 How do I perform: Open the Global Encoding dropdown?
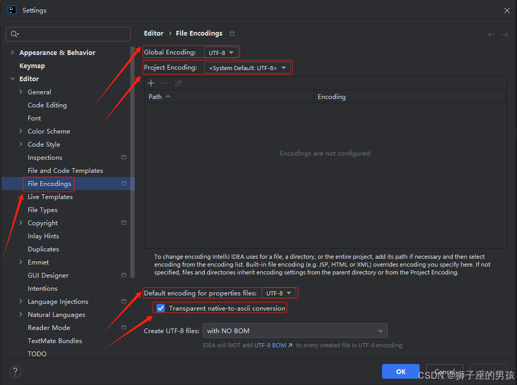click(x=221, y=52)
